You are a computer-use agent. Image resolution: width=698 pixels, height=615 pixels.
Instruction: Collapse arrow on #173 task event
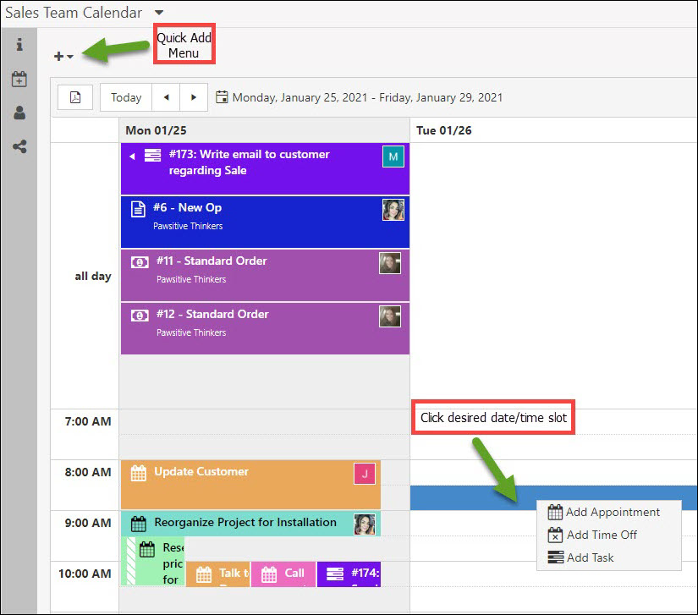[132, 156]
